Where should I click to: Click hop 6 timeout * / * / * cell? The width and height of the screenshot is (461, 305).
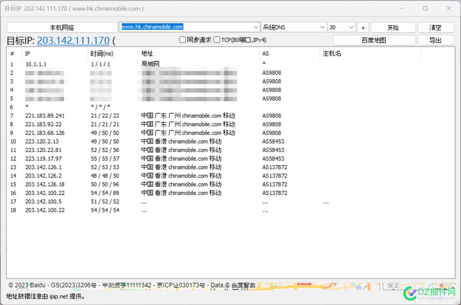(100, 107)
